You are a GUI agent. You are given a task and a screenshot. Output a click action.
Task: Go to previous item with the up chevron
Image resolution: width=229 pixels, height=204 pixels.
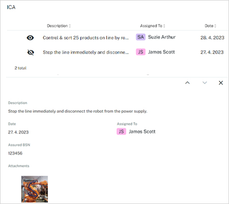187,83
